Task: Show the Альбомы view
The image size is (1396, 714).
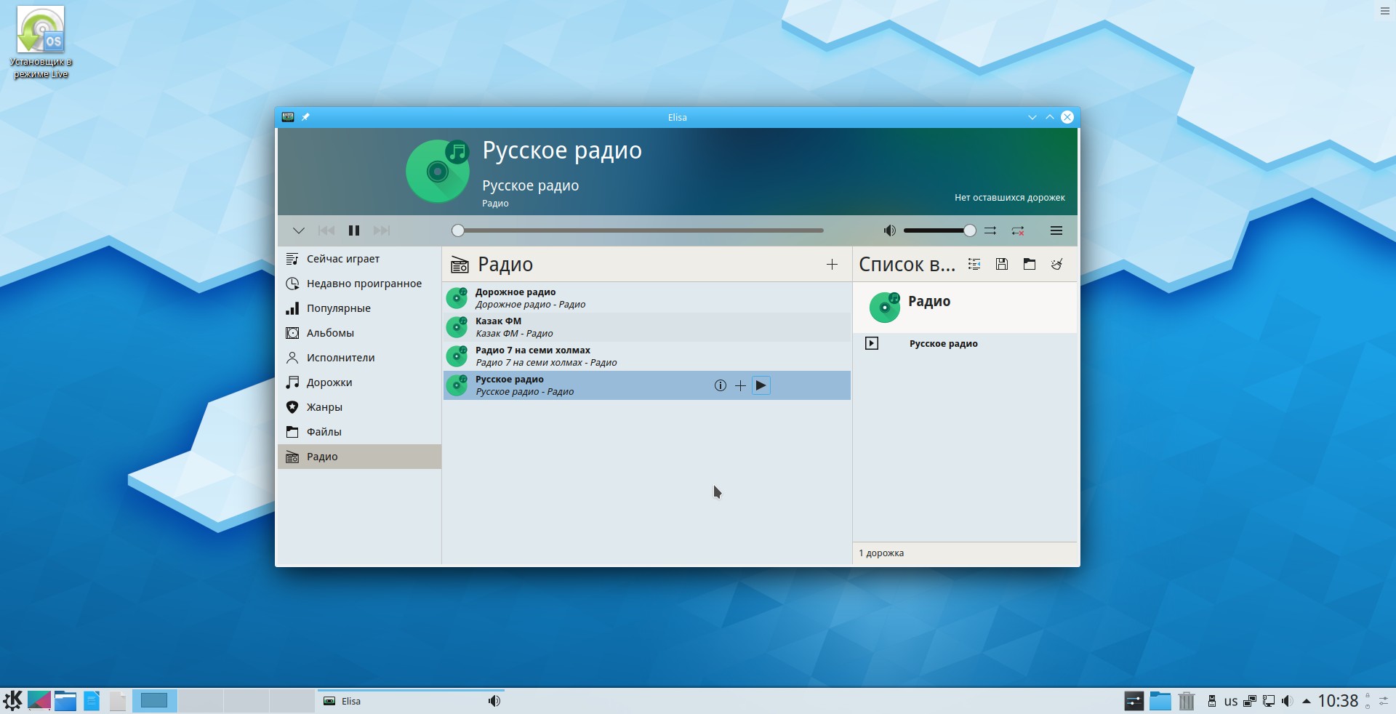Action: click(x=359, y=333)
